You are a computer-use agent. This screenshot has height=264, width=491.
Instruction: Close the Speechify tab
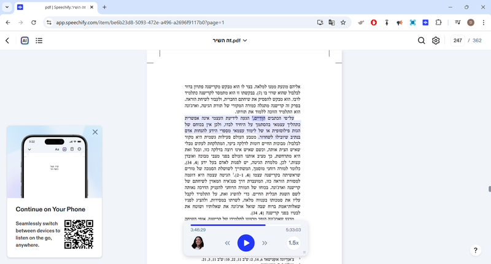[x=91, y=7]
